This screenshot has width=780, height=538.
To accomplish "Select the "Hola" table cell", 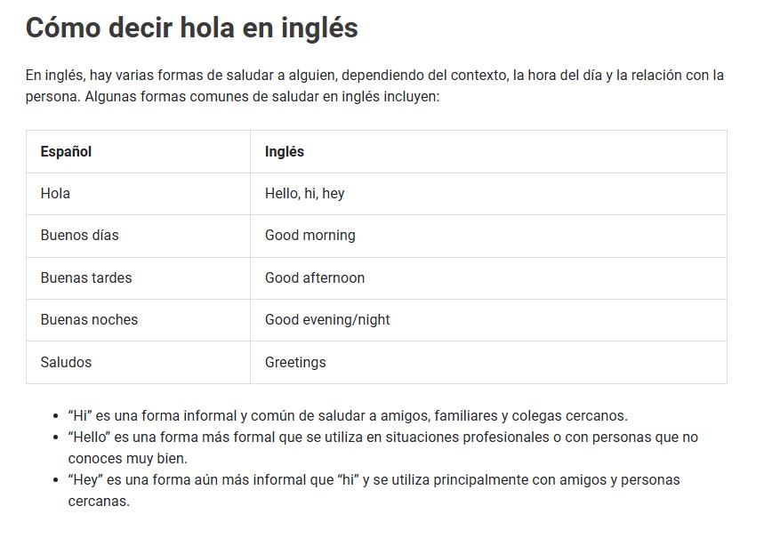I will pos(55,193).
